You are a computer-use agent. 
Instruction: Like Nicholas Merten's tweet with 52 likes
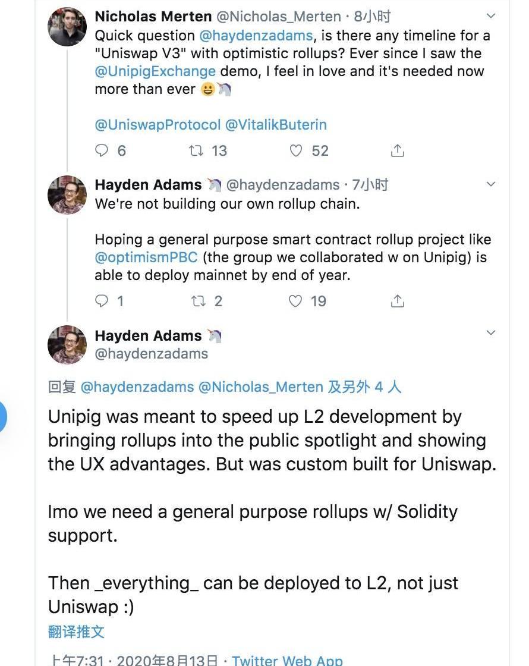pyautogui.click(x=296, y=150)
